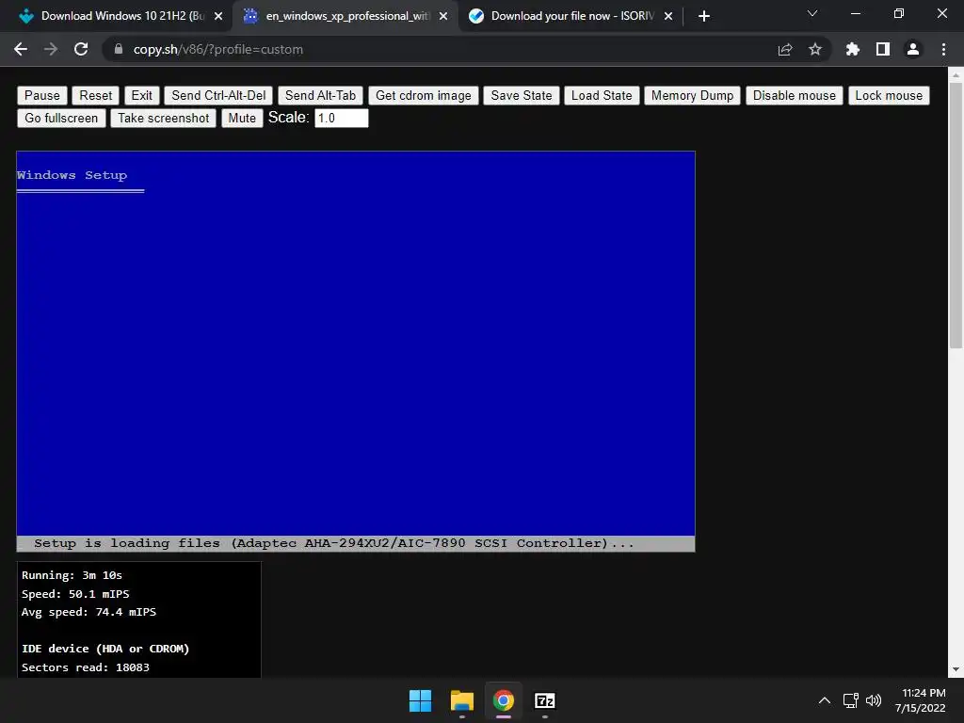Open the Extensions puzzle icon
Image resolution: width=964 pixels, height=723 pixels.
852,49
